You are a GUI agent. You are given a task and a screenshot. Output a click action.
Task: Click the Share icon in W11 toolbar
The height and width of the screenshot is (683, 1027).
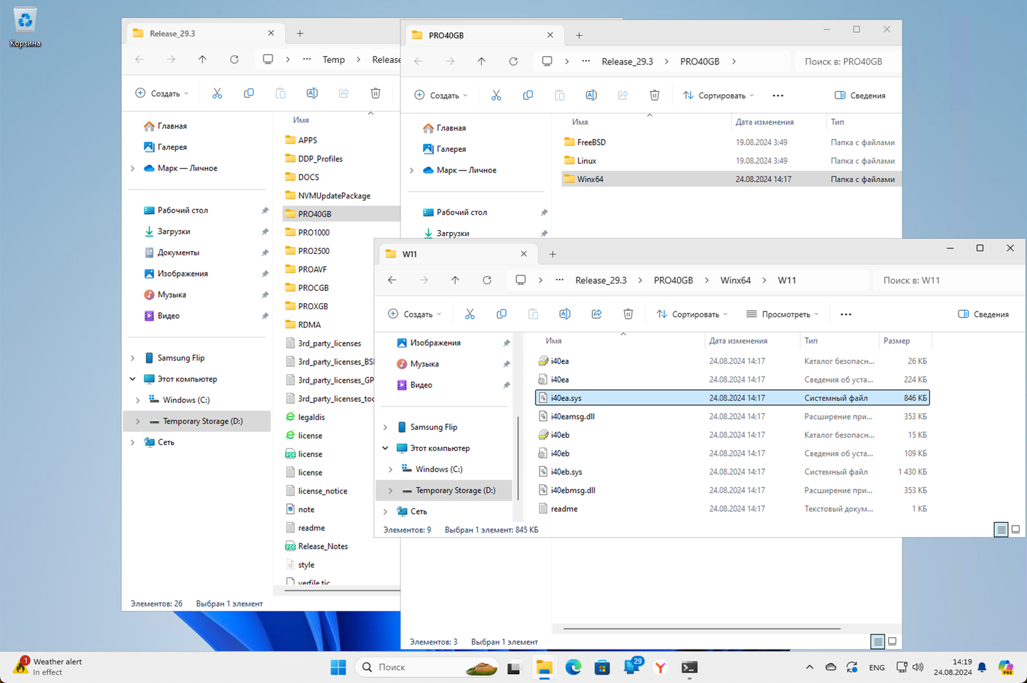pos(596,314)
